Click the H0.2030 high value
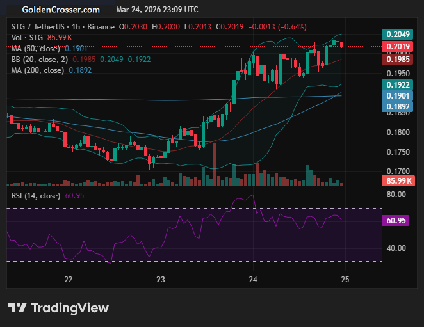This screenshot has height=327, width=424. (x=166, y=27)
